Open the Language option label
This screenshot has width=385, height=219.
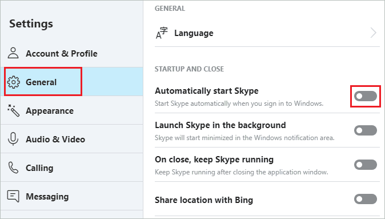pos(194,33)
